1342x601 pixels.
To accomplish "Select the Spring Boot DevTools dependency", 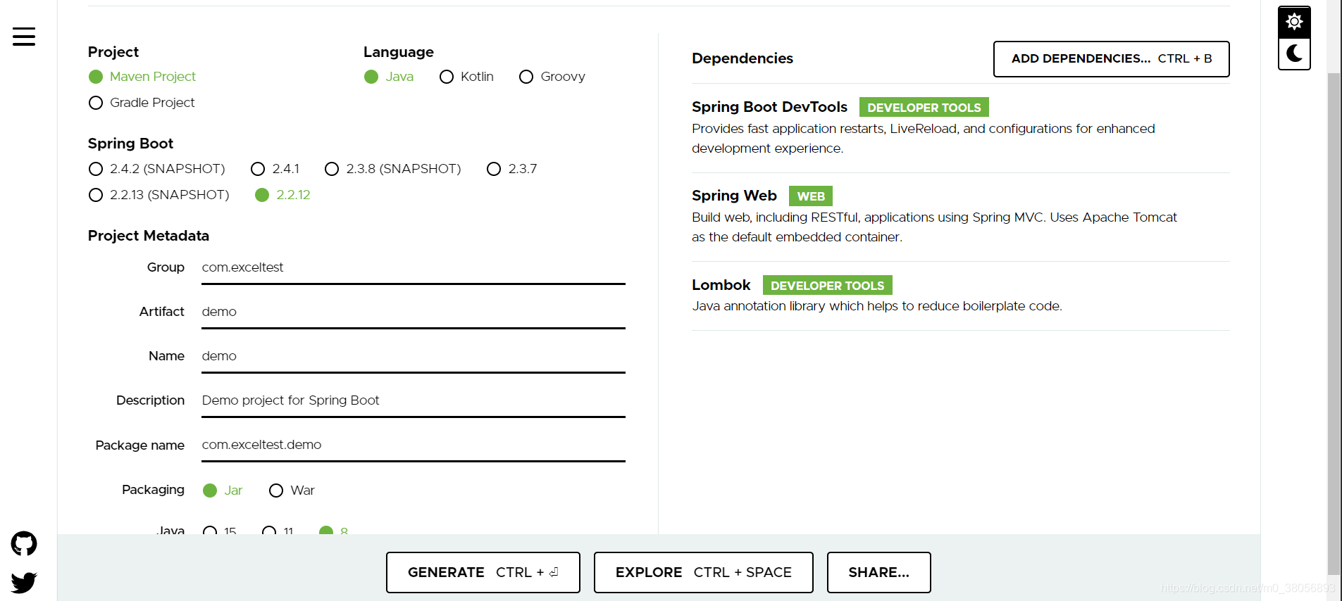I will (x=961, y=128).
